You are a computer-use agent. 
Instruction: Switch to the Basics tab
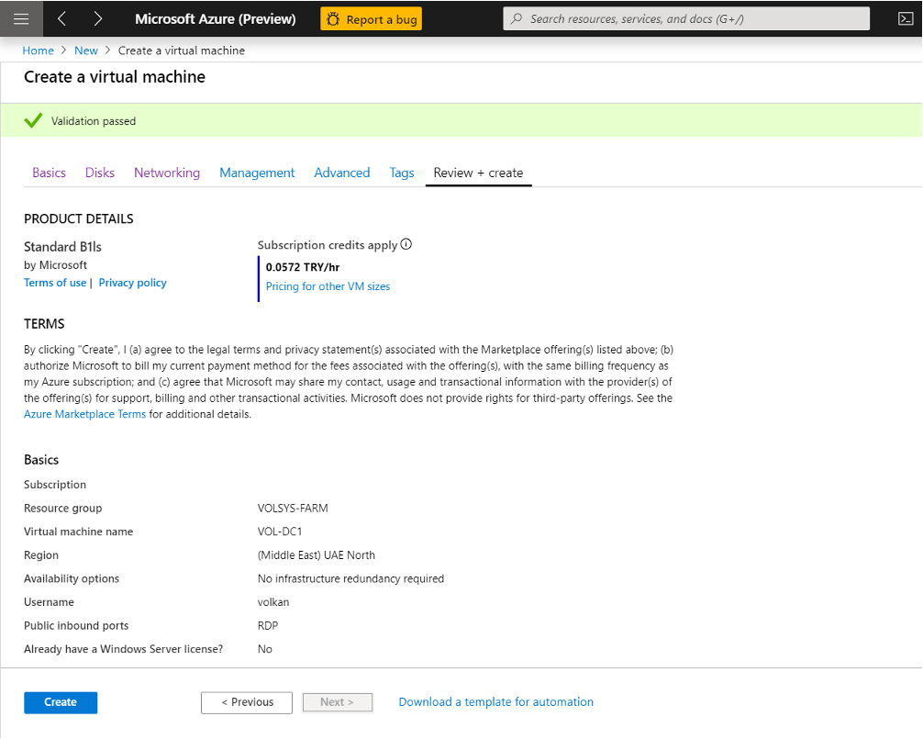(49, 173)
